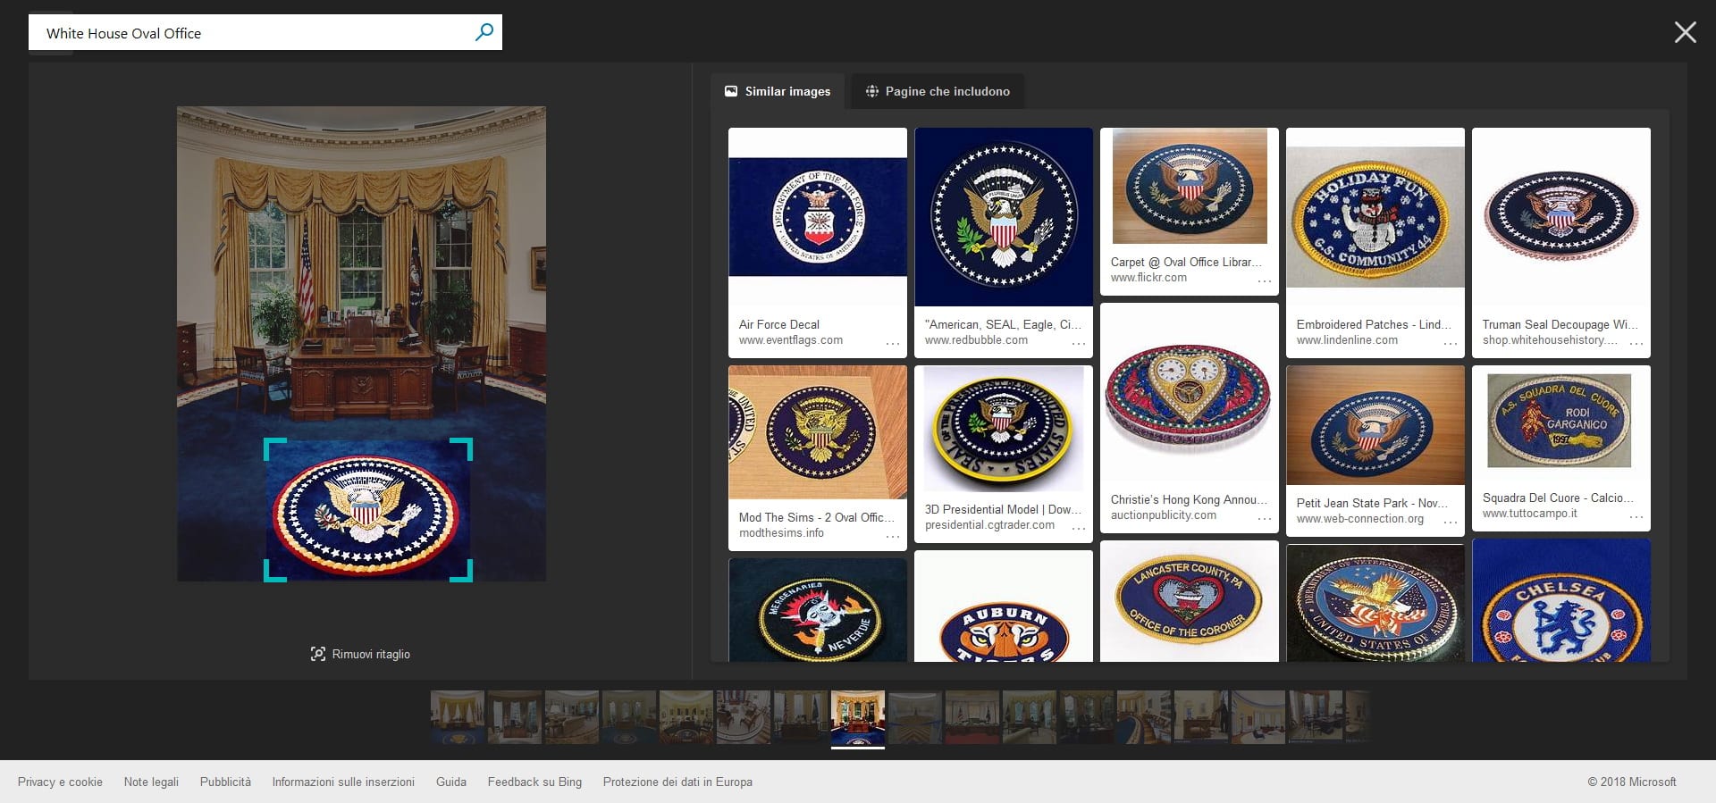The height and width of the screenshot is (803, 1716).
Task: Click the Christie's Hong Kong heart-shaped image
Action: 1189,397
